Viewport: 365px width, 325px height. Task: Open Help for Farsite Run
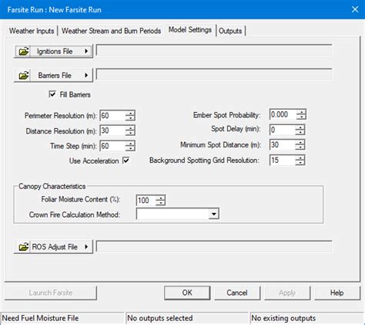(x=337, y=293)
